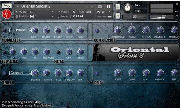The width and height of the screenshot is (180, 109).
Task: Go to next instrument arrow
Action: point(92,6)
